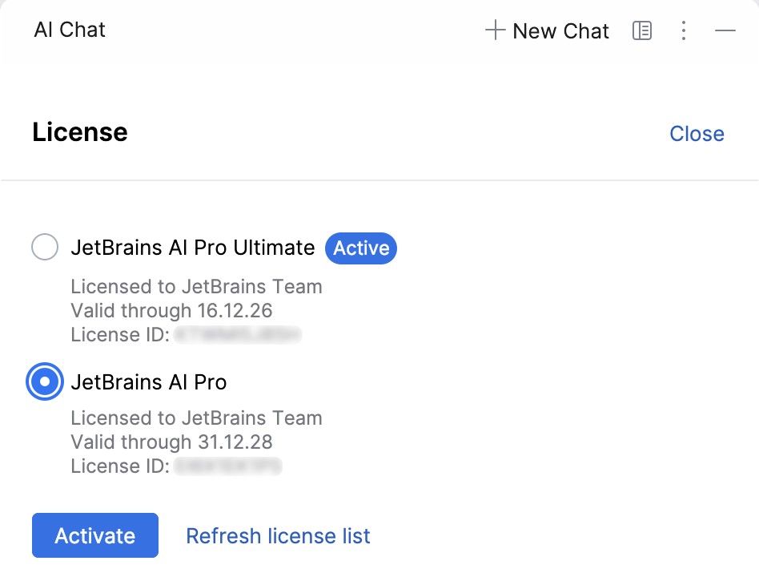This screenshot has width=759, height=585.
Task: Start a New Chat
Action: tap(547, 30)
